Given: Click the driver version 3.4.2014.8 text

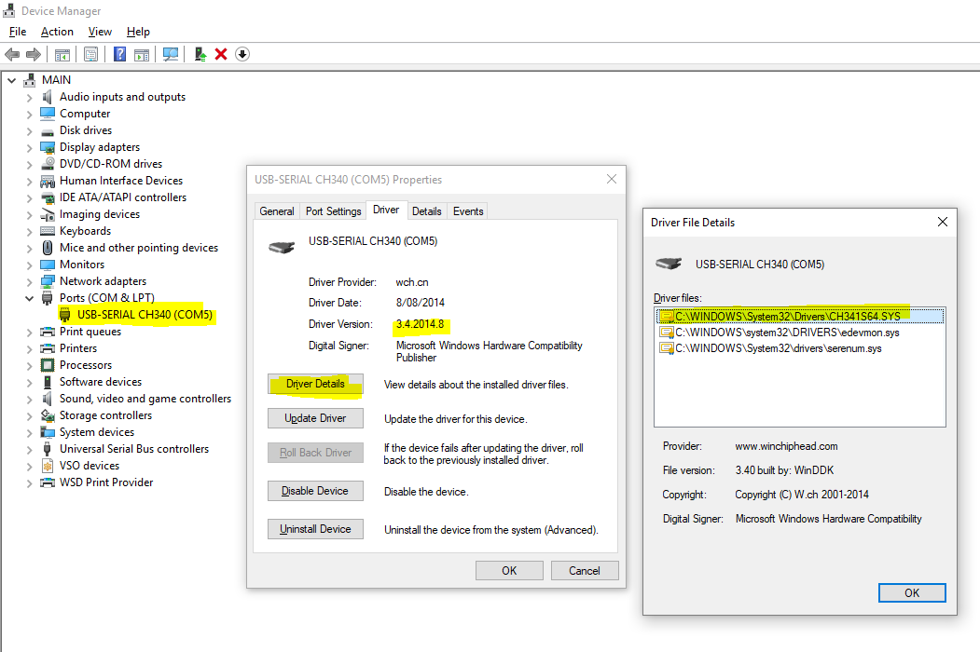Looking at the screenshot, I should 420,324.
